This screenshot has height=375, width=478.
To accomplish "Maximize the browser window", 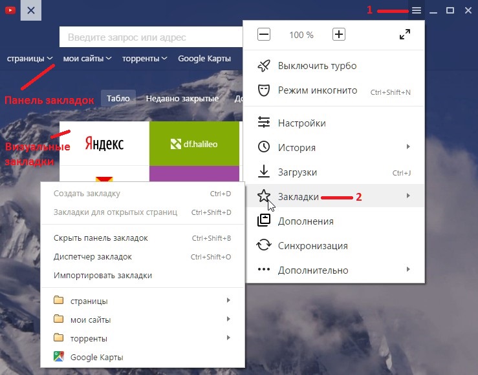I will [450, 10].
